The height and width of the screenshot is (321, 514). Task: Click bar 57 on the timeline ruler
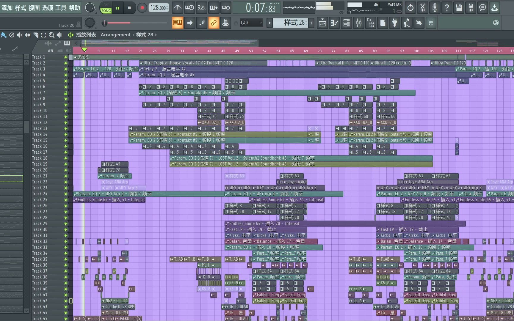pos(264,51)
